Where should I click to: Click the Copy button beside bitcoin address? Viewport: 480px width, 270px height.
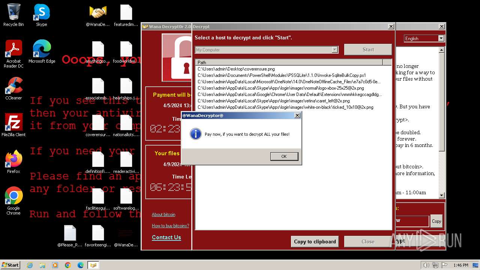[x=436, y=221]
